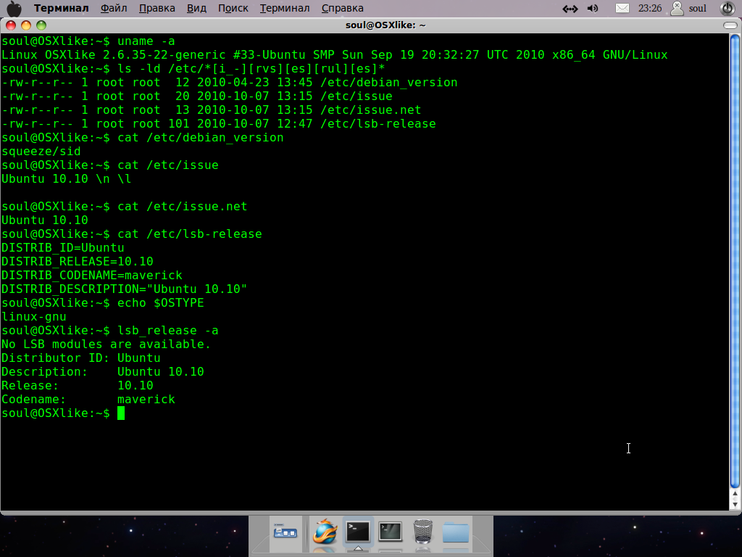The height and width of the screenshot is (557, 742).
Task: Open the power session menu icon
Action: pos(727,9)
